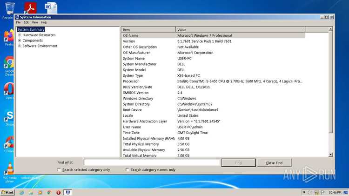Viewport: 349px width, 196px height.
Task: Select the System Model row
Action: point(213,70)
